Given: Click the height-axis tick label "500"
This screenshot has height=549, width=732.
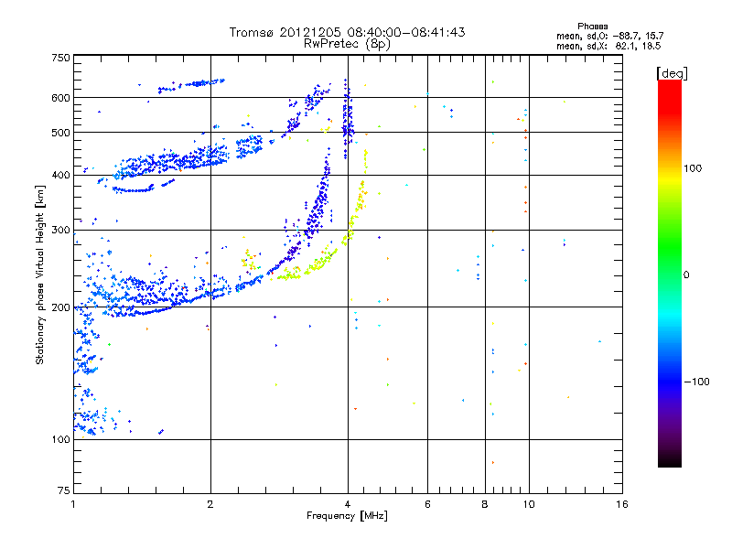Looking at the screenshot, I should click(60, 133).
